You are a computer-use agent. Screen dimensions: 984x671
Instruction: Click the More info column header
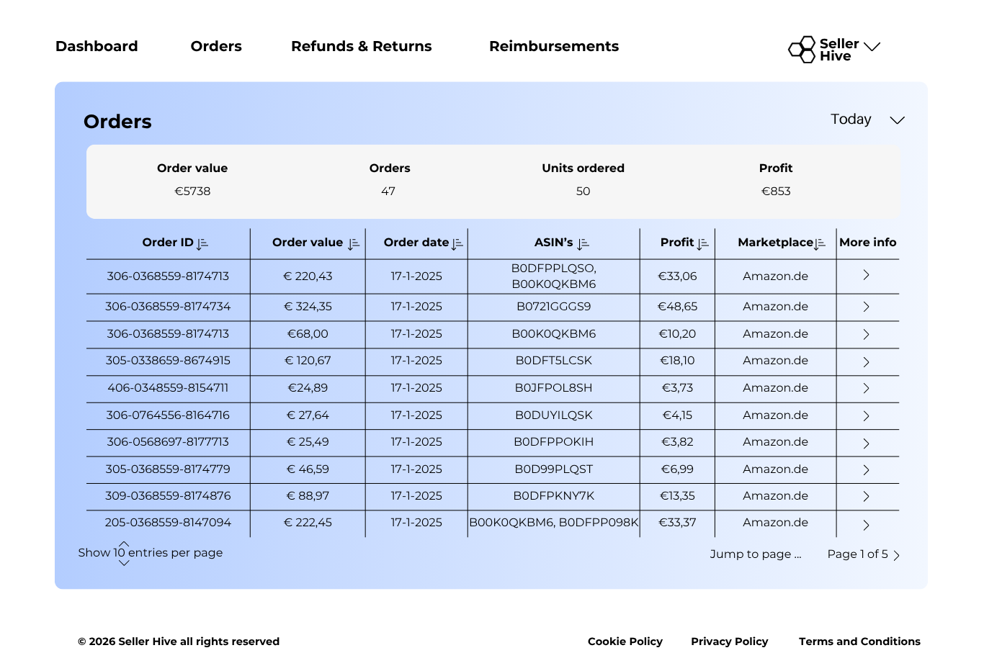(868, 243)
